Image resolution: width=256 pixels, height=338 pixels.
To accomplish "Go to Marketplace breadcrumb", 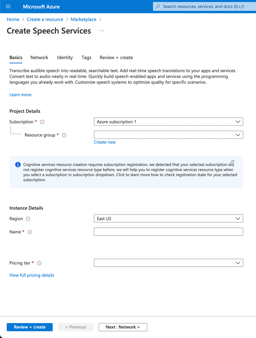I will (x=84, y=19).
